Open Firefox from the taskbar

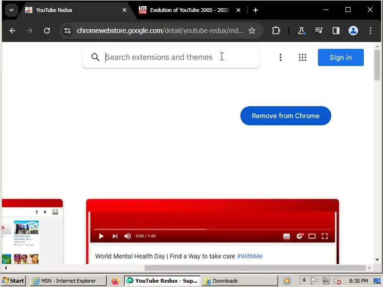115,281
